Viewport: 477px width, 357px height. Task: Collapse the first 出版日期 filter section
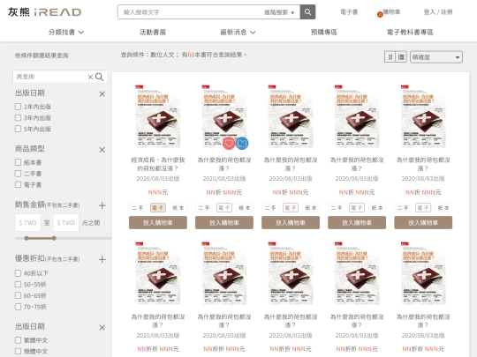point(102,94)
